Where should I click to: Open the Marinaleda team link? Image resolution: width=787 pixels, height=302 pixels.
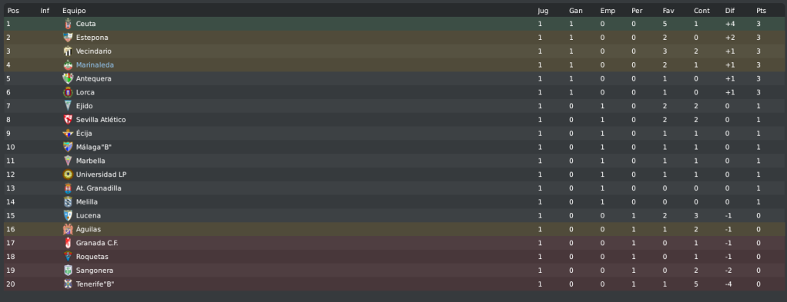[95, 65]
